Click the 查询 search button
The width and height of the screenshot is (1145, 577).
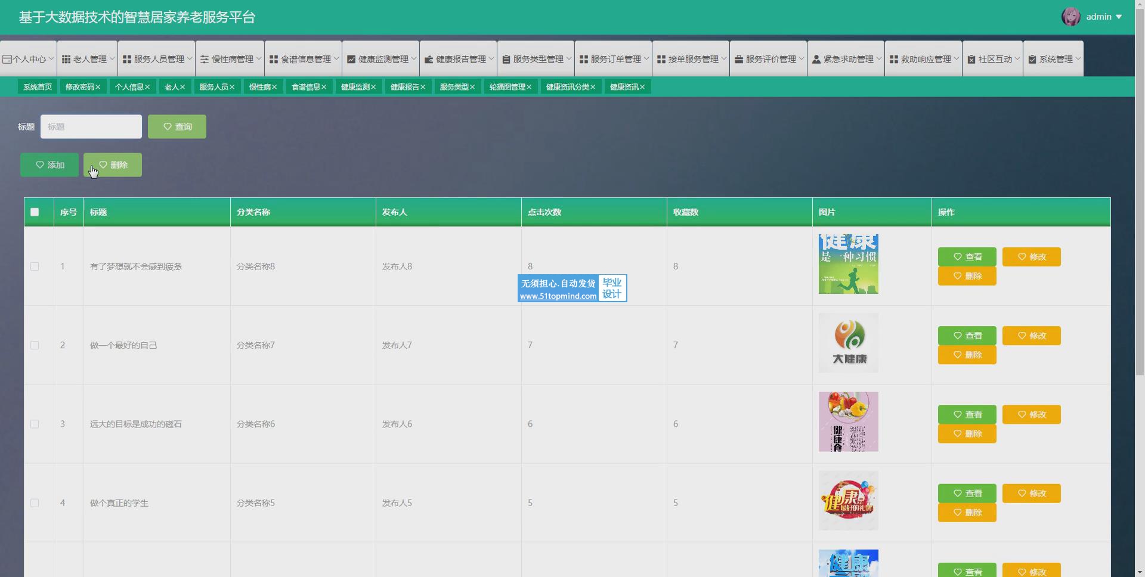click(x=177, y=126)
